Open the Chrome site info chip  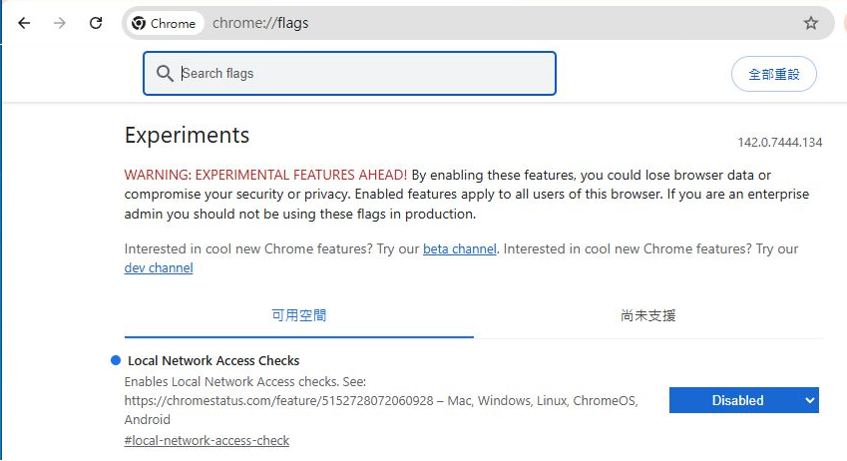click(165, 23)
